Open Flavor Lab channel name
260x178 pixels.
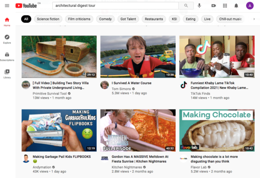[x=198, y=167]
